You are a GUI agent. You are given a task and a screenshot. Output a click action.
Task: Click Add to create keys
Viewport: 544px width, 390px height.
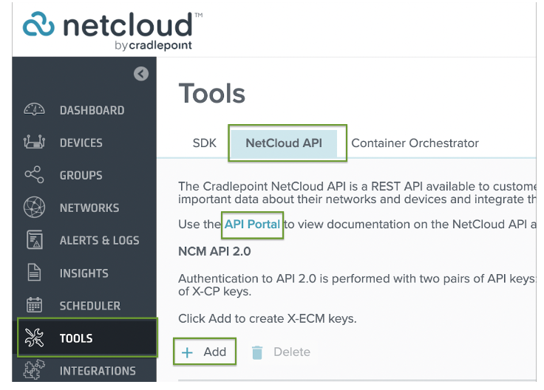205,352
